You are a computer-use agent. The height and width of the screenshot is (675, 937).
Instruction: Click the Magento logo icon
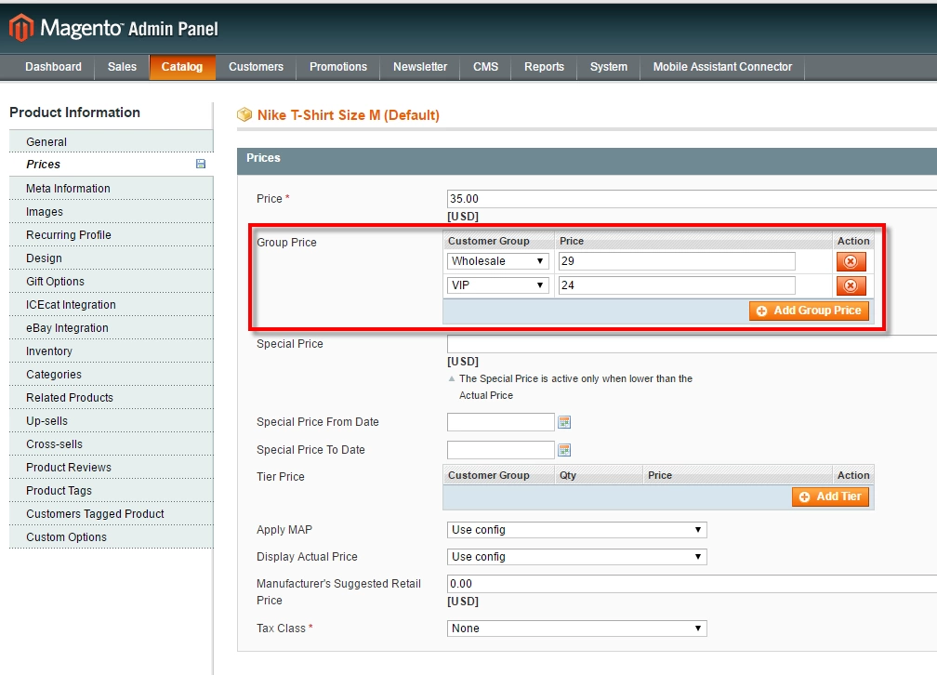click(20, 28)
